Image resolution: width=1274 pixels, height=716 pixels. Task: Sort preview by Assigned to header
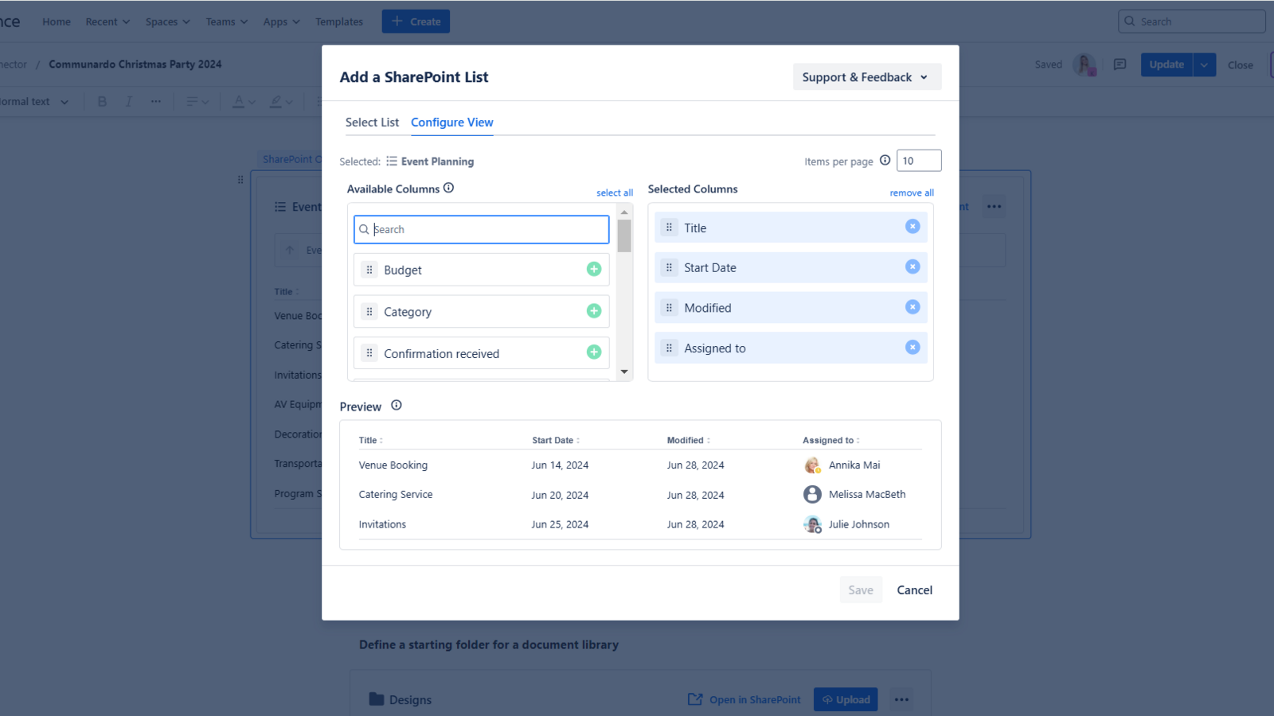click(831, 440)
